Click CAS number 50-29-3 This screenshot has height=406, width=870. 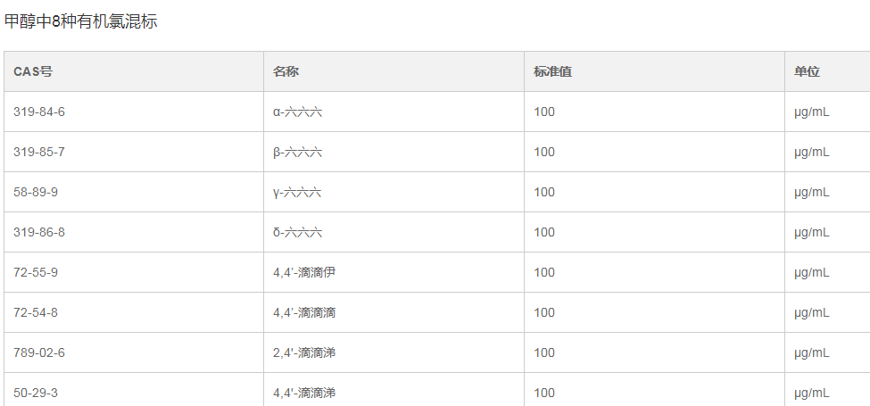click(x=36, y=393)
